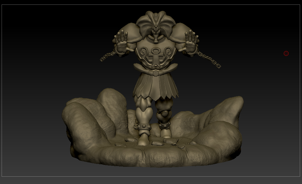This screenshot has height=184, width=302.
Task: Click the ankh emblem on the figure's chest
Action: 155,57
